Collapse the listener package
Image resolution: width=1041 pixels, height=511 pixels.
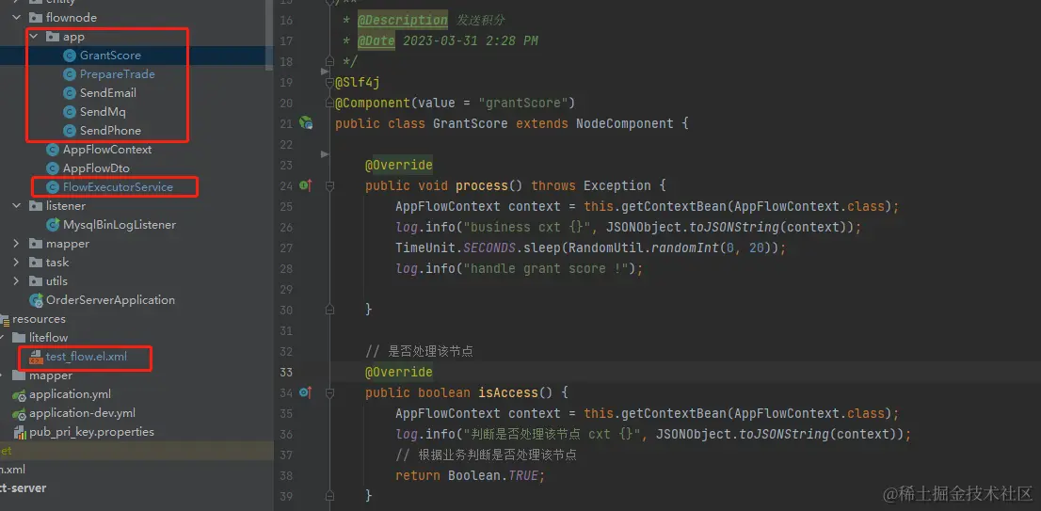point(17,206)
